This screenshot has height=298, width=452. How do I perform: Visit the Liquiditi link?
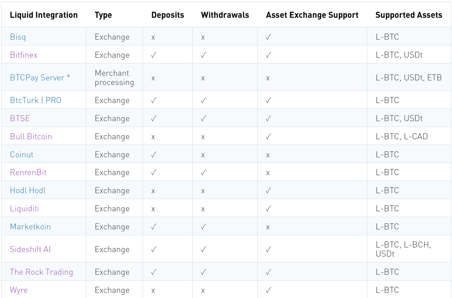24,208
